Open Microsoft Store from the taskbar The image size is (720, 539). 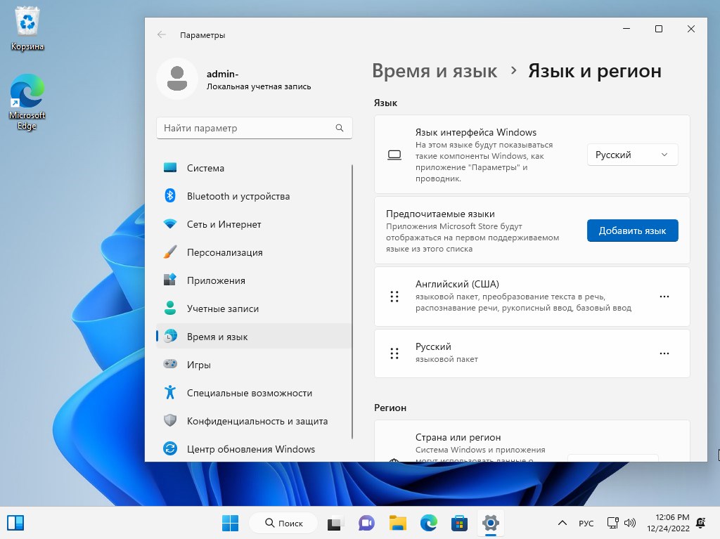pyautogui.click(x=459, y=523)
